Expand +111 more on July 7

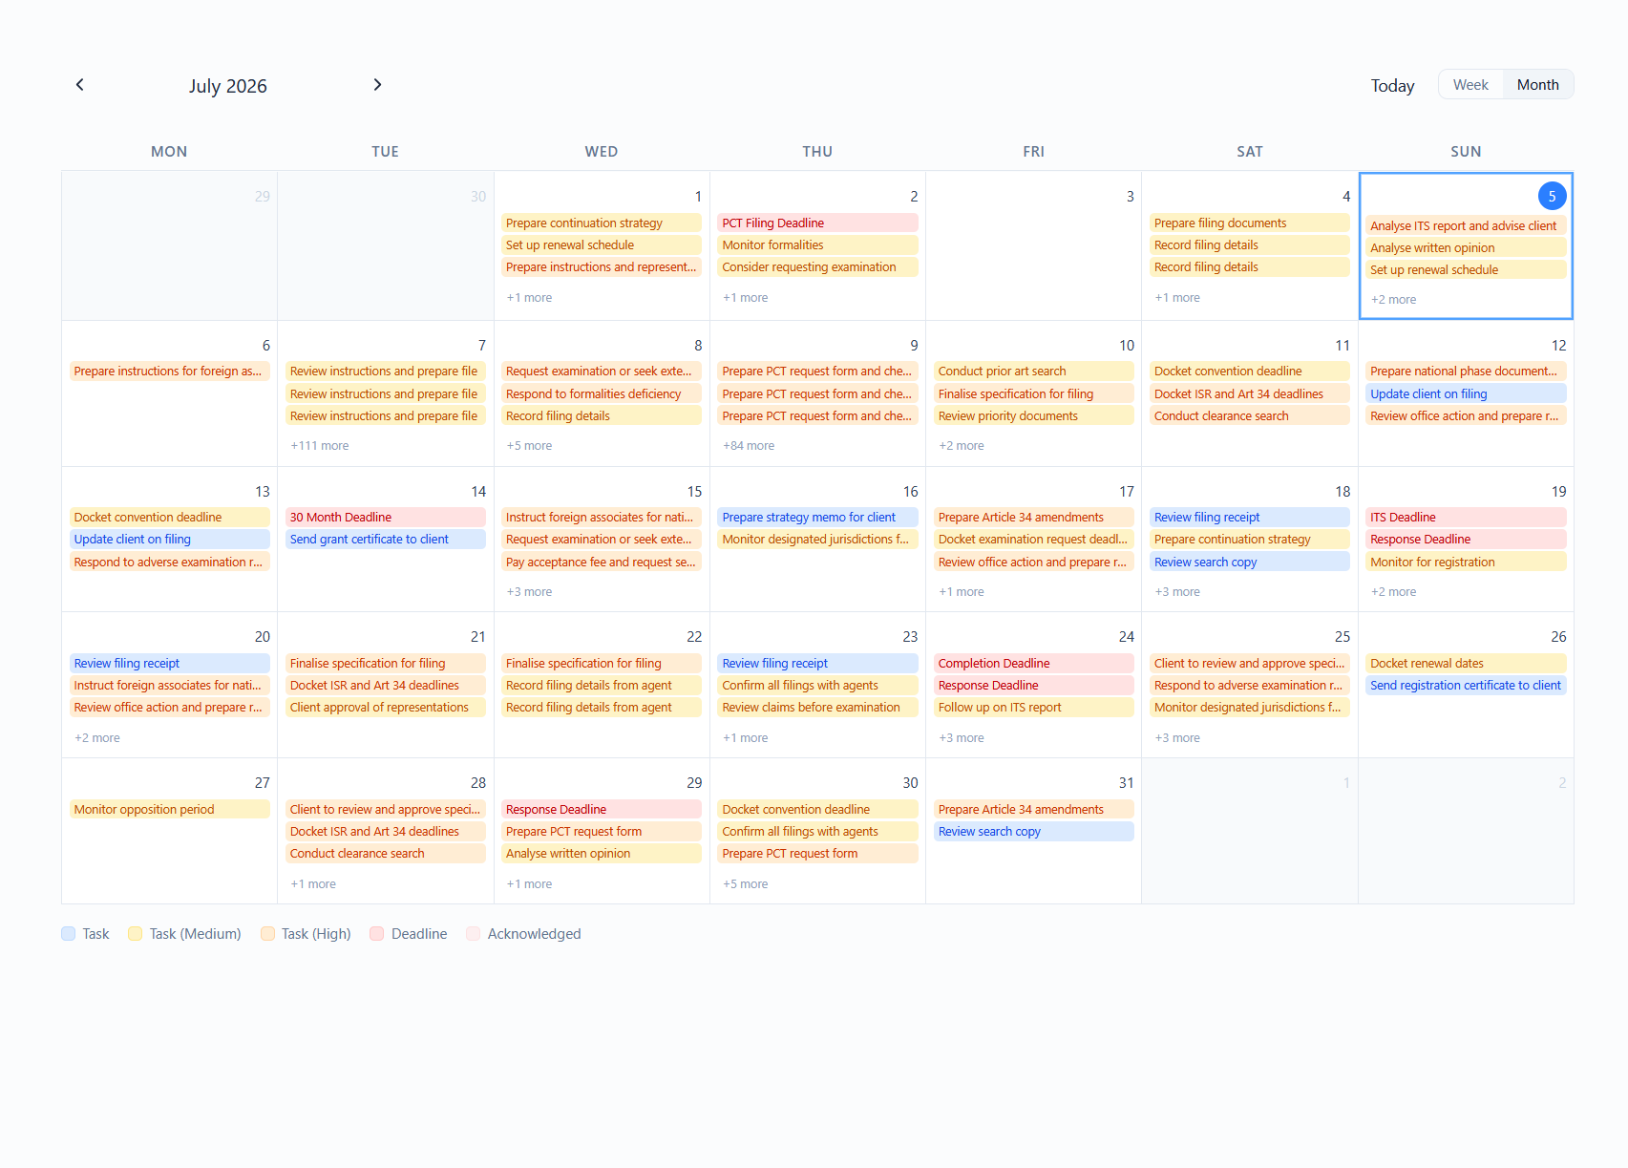tap(319, 446)
